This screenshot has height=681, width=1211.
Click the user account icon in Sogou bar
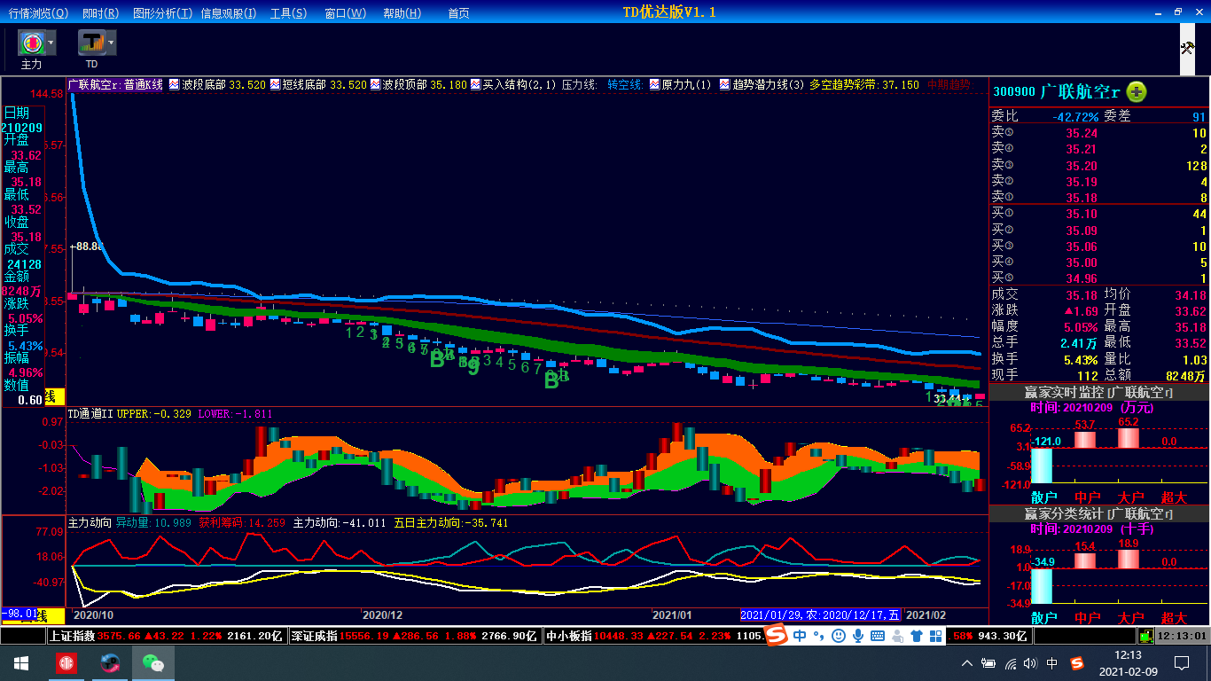pos(897,636)
